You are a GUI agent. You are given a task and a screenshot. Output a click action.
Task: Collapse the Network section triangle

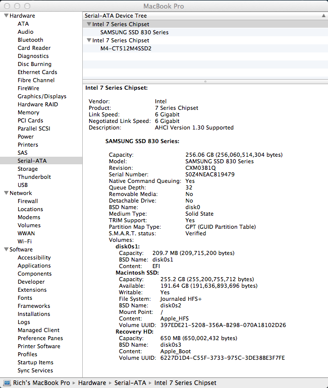click(x=7, y=193)
